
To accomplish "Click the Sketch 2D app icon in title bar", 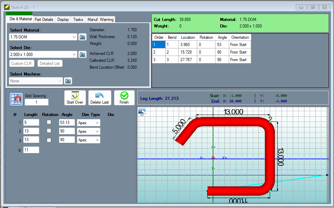I will tap(7, 7).
